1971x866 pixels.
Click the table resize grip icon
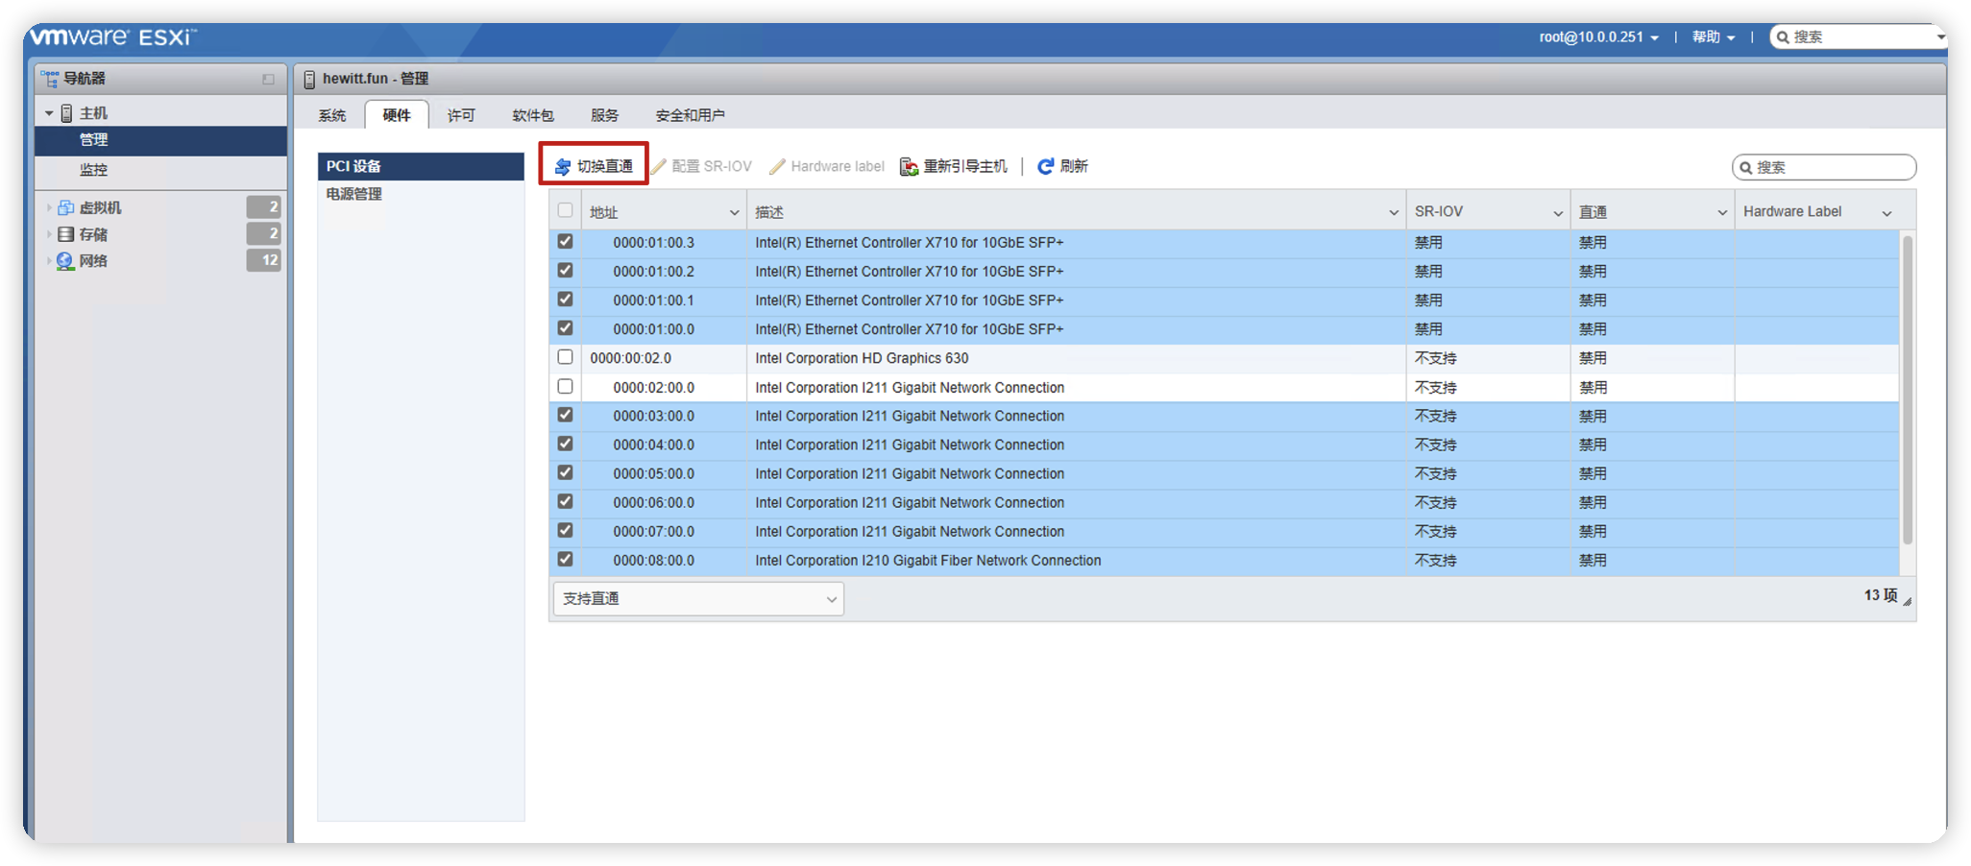pyautogui.click(x=1908, y=601)
